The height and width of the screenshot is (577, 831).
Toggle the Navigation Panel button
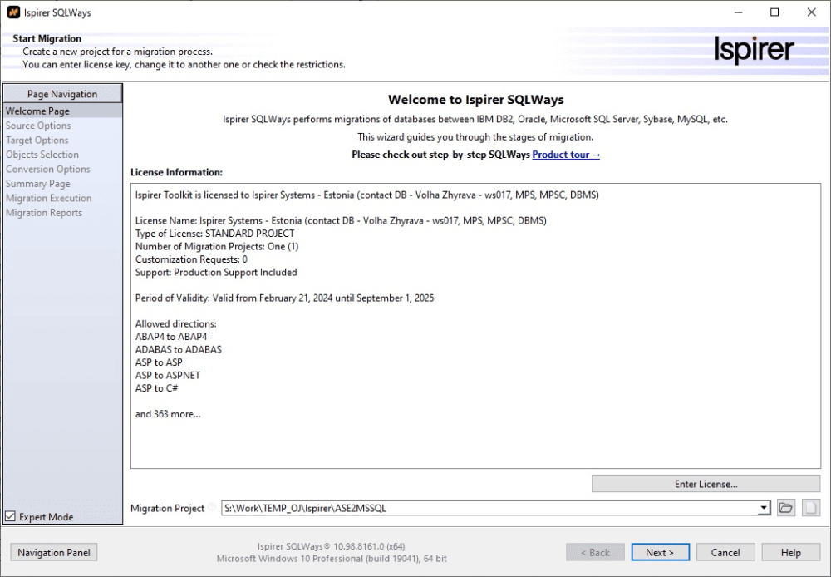point(54,552)
